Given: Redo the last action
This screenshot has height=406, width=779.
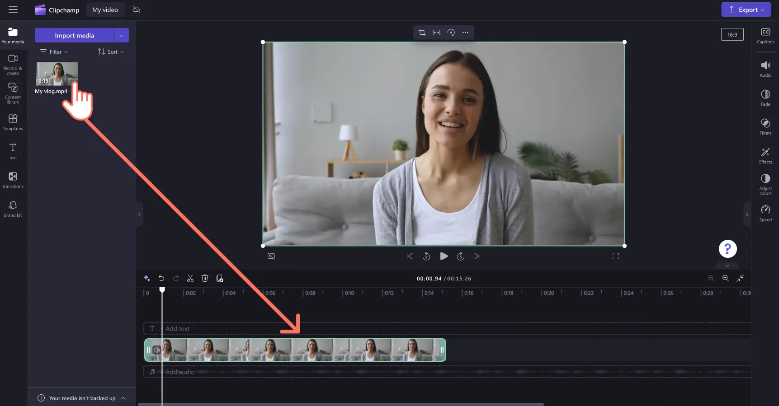Looking at the screenshot, I should pyautogui.click(x=176, y=278).
